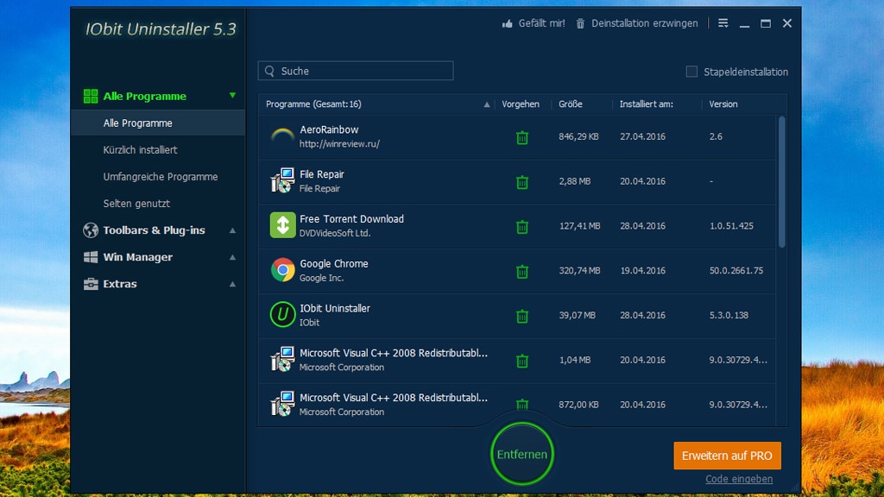Image resolution: width=884 pixels, height=497 pixels.
Task: Select the Free Torrent Download name
Action: pos(352,219)
